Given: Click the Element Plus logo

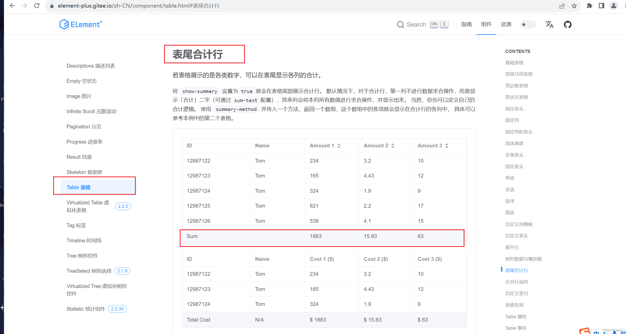Looking at the screenshot, I should (x=81, y=24).
